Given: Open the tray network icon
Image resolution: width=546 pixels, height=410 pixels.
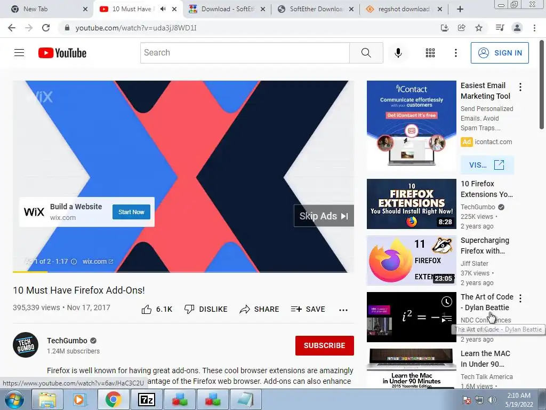Looking at the screenshot, I should 479,400.
